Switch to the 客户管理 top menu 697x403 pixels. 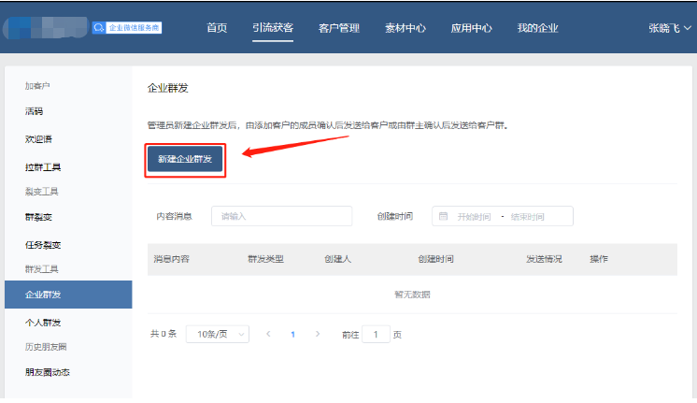pos(338,28)
